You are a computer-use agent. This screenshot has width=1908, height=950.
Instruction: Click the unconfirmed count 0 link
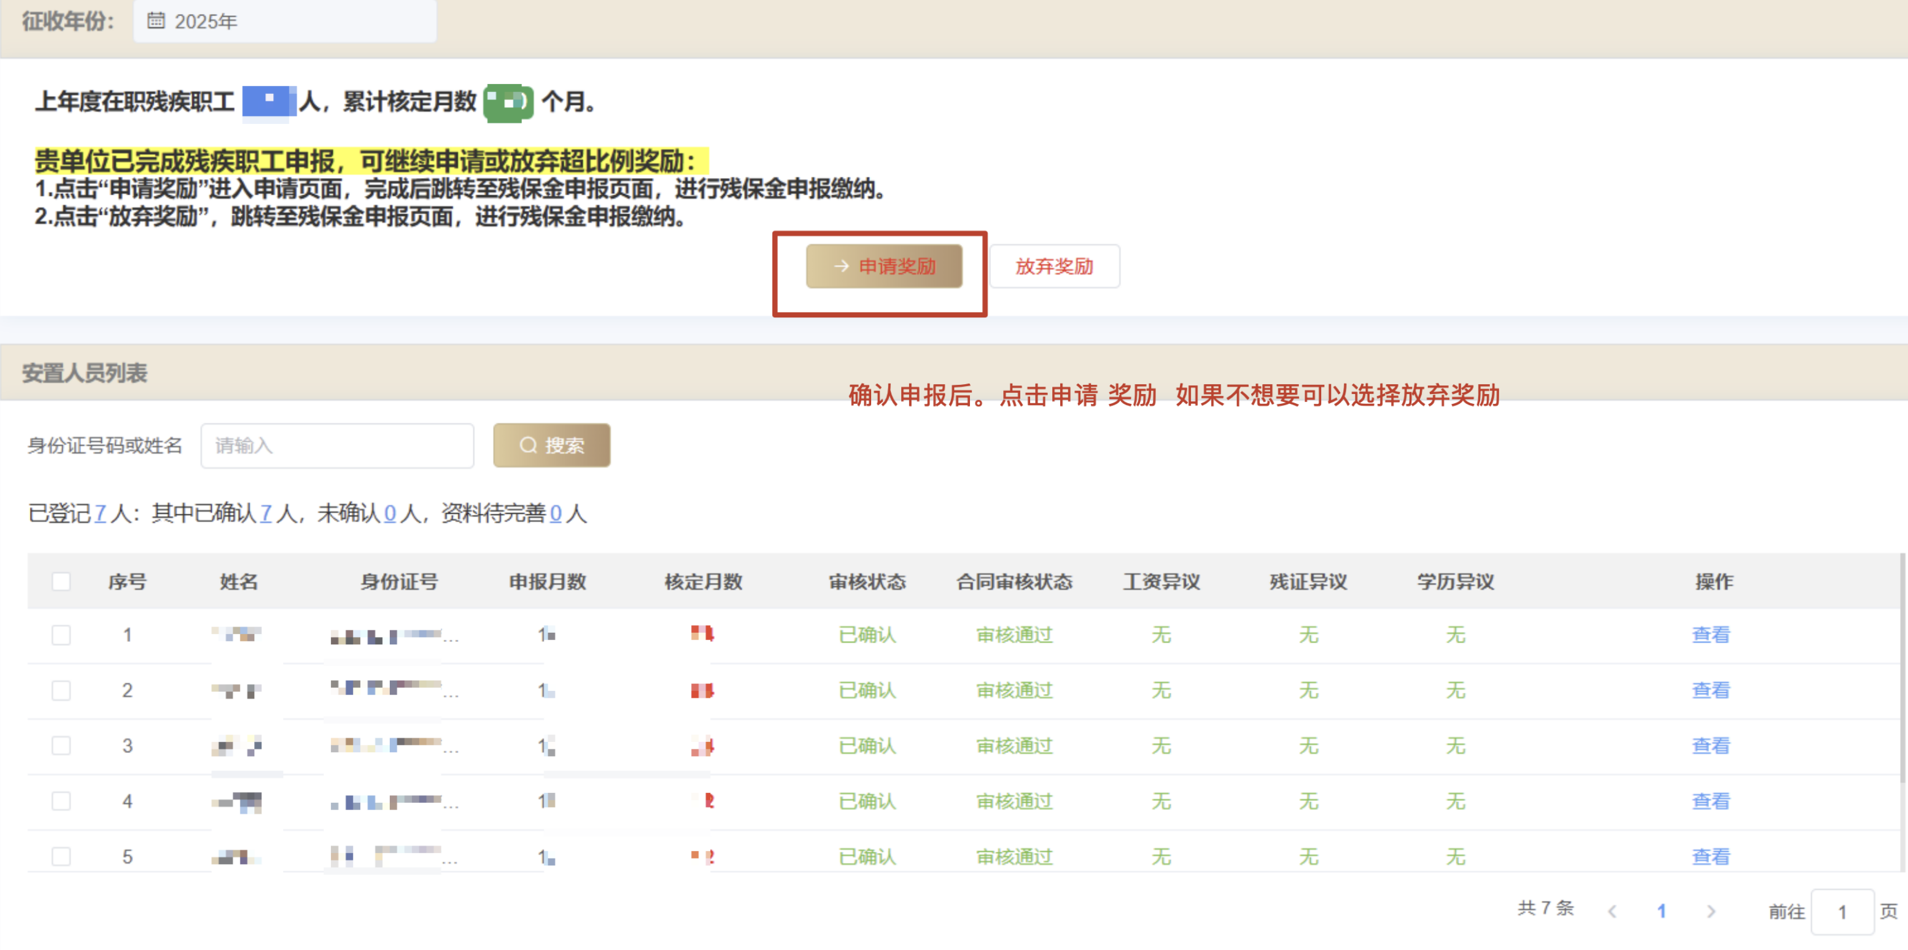click(x=390, y=513)
